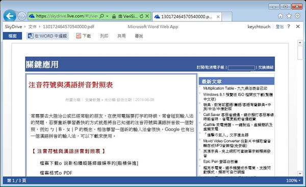Click Multiplication Table article link
Screen dimensions: 306x187
(x=235, y=88)
